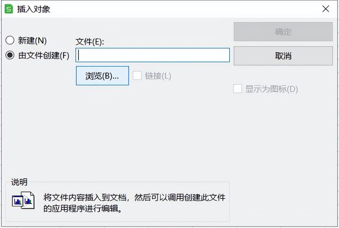This screenshot has height=228, width=339.
Task: Click the 由文件创建(F) option label text
Action: click(x=44, y=56)
